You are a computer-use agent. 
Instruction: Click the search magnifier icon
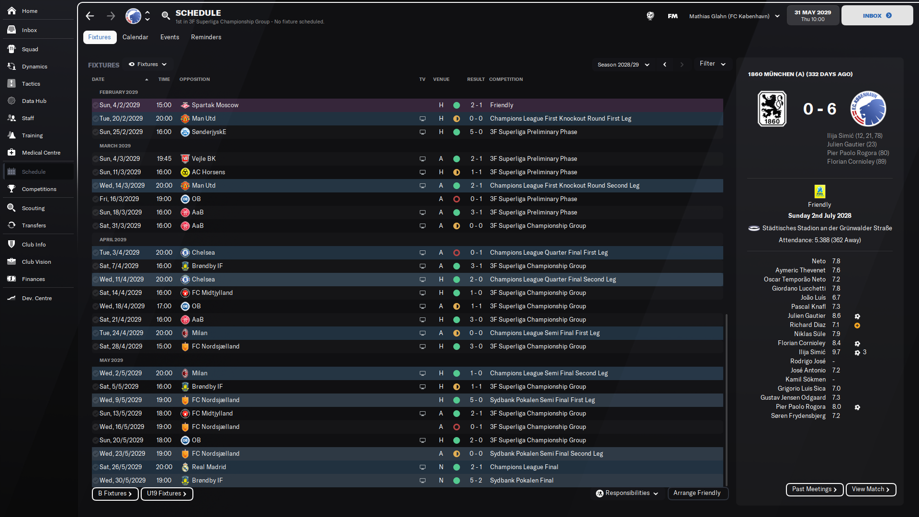pos(166,16)
